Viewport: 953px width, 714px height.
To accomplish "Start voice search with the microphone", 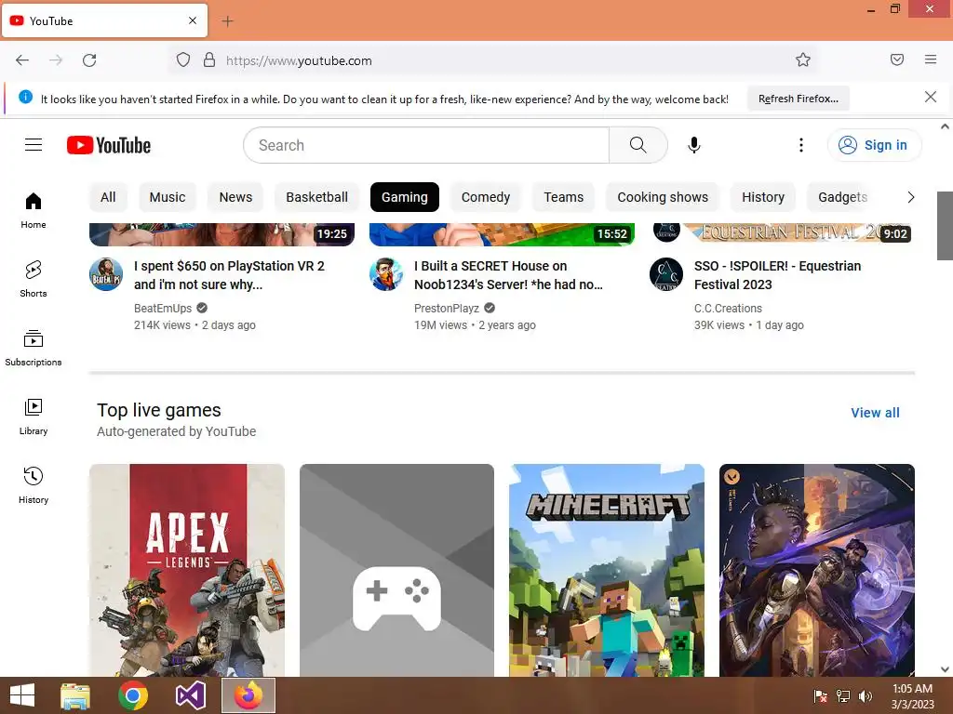I will click(694, 145).
